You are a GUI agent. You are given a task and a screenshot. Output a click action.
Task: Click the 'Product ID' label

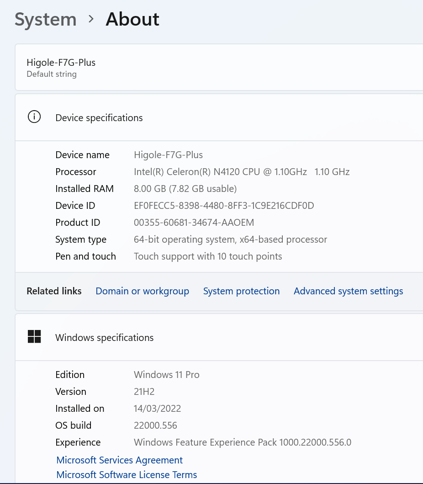click(78, 223)
